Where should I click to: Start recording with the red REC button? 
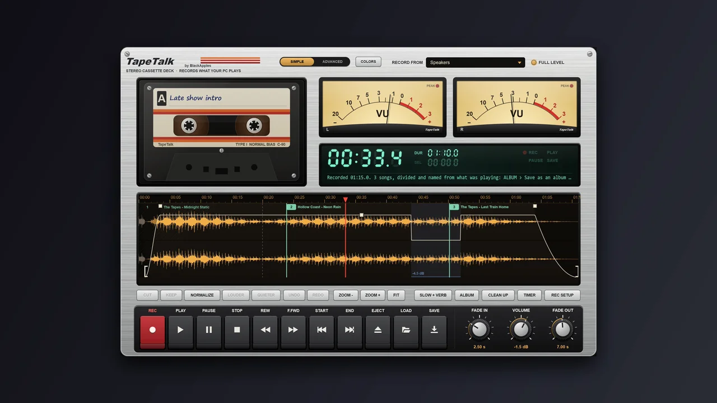click(x=152, y=332)
